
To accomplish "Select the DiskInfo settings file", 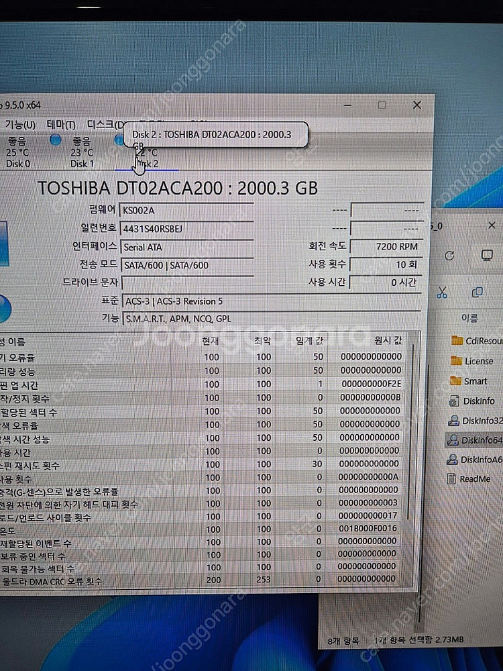I will (471, 401).
